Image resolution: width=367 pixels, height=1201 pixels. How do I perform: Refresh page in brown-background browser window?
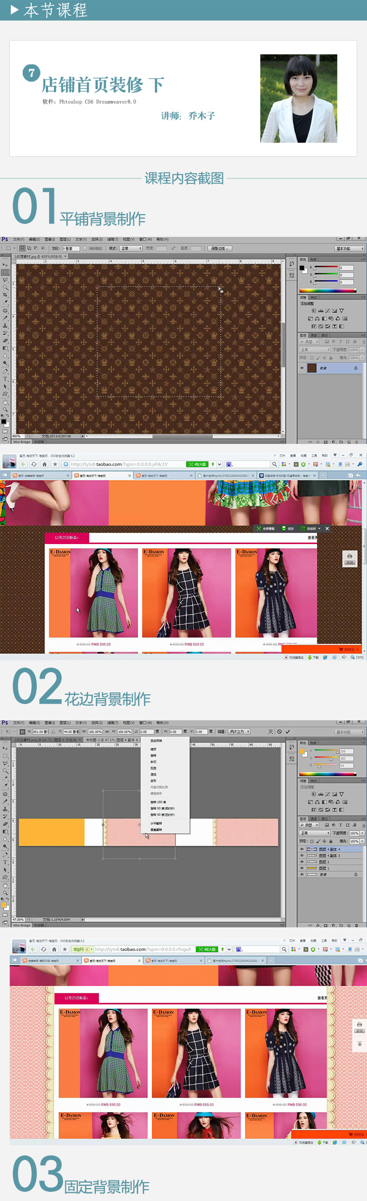tap(34, 464)
